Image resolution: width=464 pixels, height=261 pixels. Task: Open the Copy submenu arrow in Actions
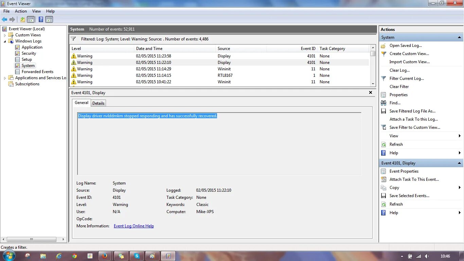pos(460,188)
